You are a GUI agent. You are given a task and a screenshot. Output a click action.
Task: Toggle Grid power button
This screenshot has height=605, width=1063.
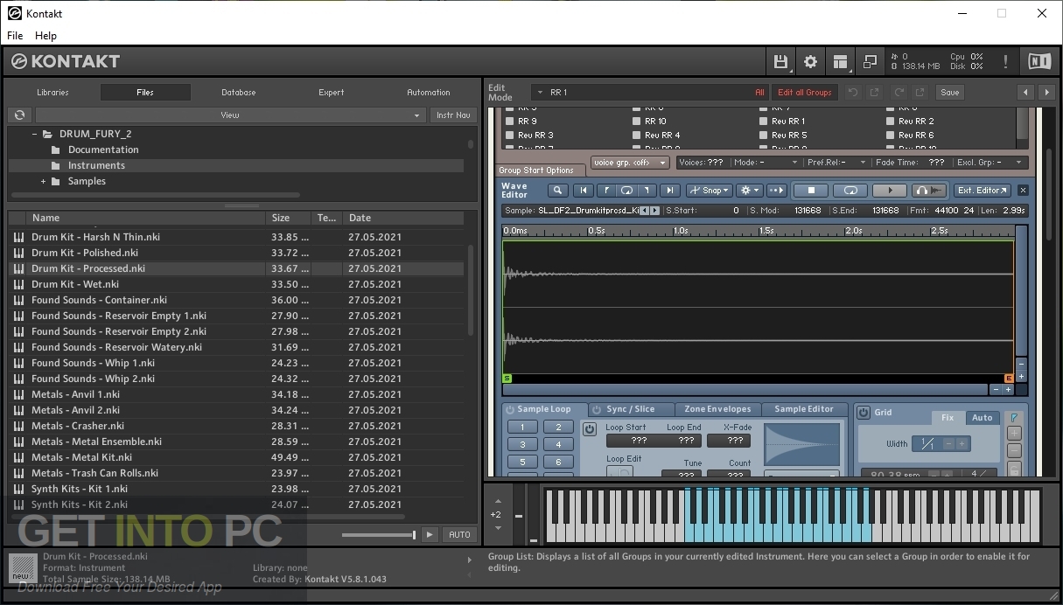(x=864, y=413)
